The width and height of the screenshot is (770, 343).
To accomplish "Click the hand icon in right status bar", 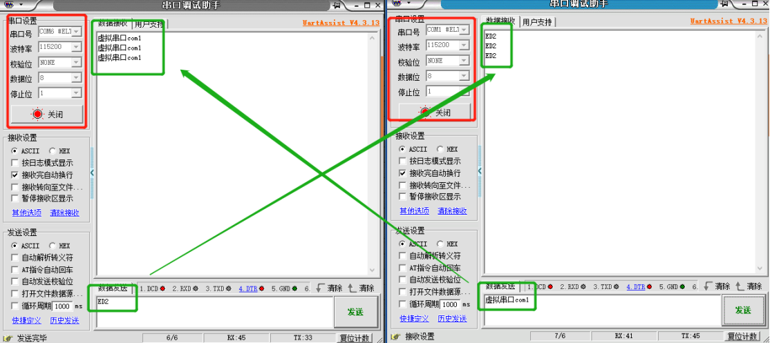I will pos(395,337).
